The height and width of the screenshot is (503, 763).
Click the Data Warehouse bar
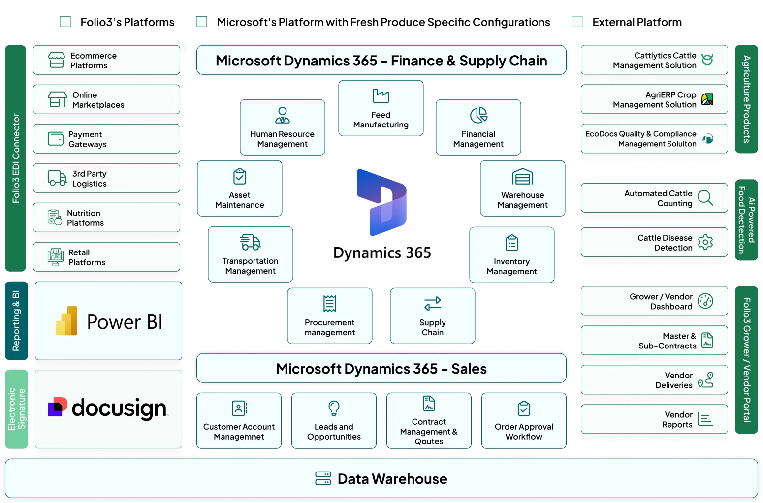[x=381, y=479]
